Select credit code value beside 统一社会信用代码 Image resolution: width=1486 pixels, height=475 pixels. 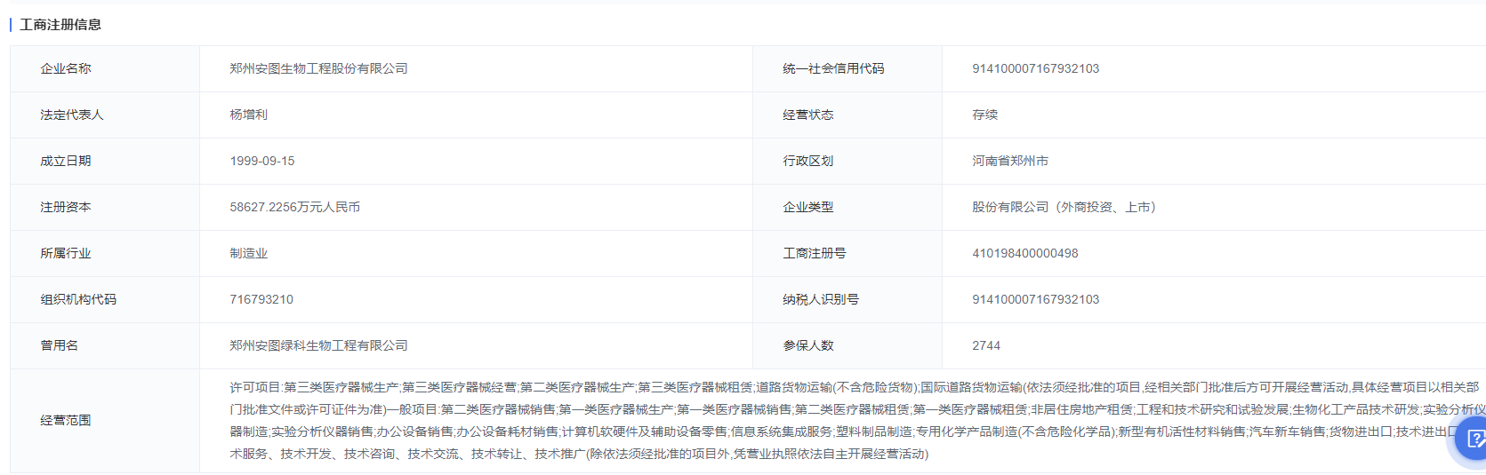1035,68
